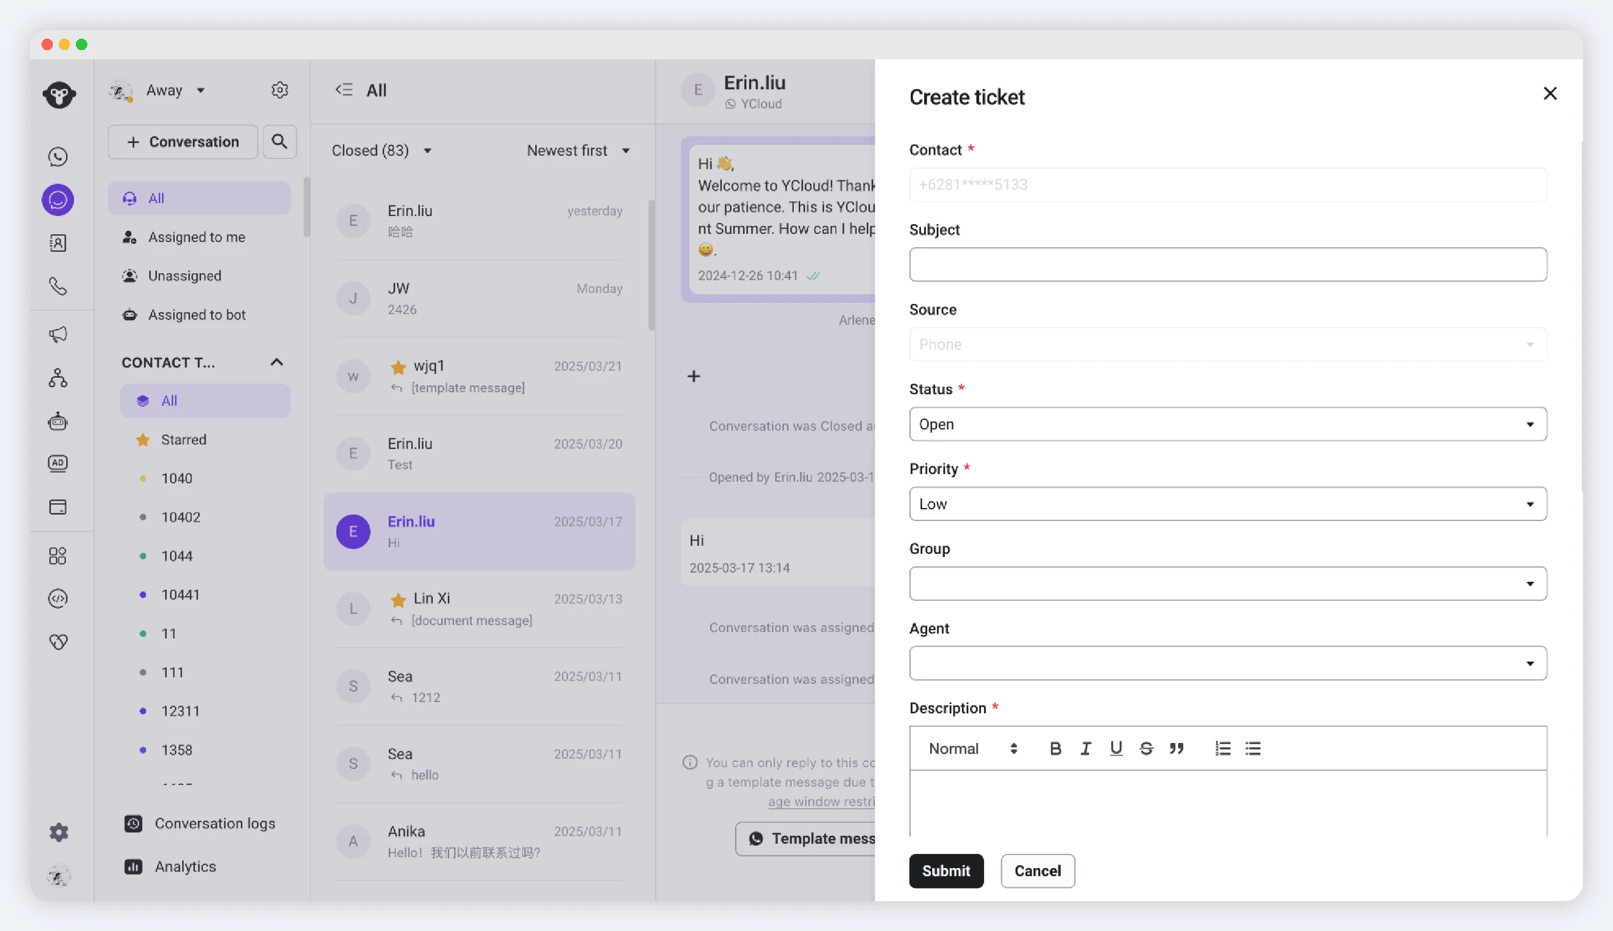The image size is (1613, 931).
Task: Open Conversation logs
Action: click(199, 824)
